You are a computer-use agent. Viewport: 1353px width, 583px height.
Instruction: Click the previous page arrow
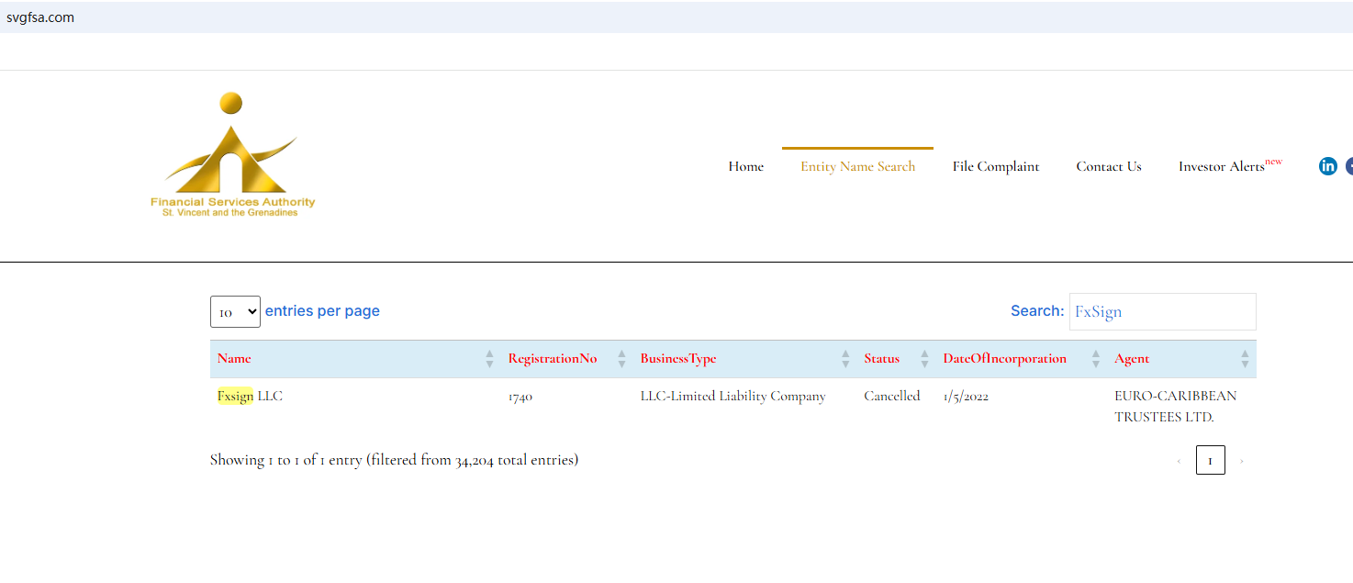point(1179,461)
